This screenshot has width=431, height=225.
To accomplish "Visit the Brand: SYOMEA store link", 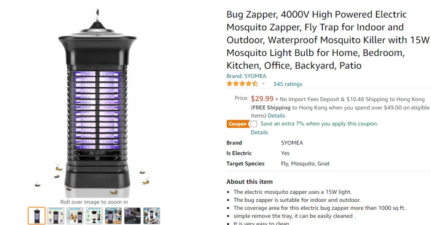I will (246, 76).
